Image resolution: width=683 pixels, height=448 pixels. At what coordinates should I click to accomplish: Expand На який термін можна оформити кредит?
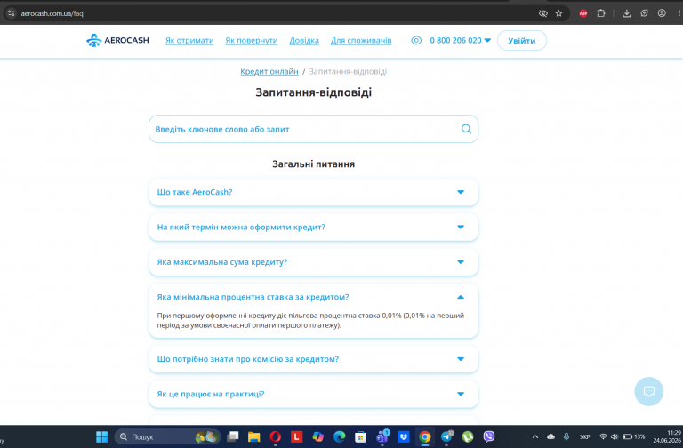[x=313, y=227]
